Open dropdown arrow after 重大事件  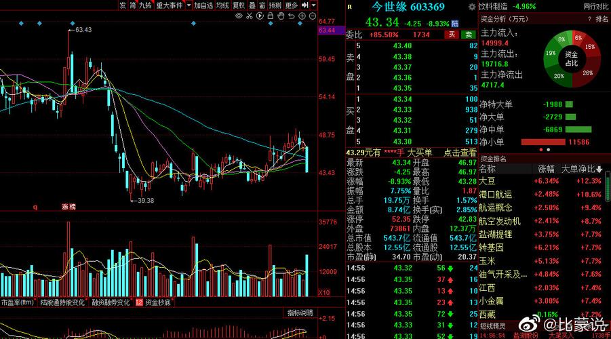click(189, 5)
